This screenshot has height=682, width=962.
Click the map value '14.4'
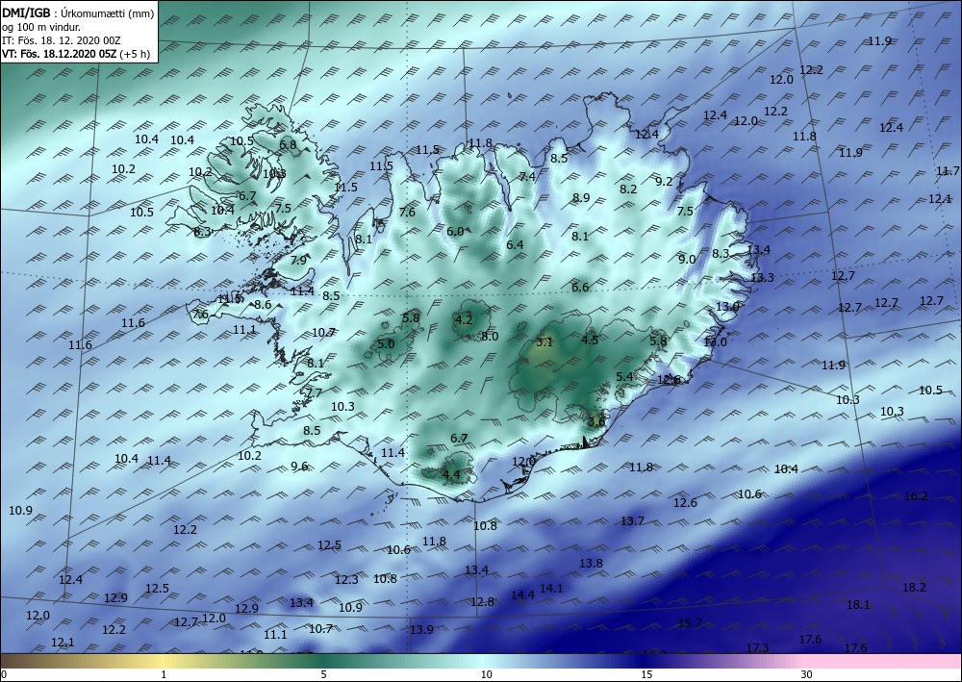tap(522, 594)
